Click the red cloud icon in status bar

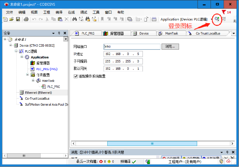pyautogui.click(x=228, y=161)
